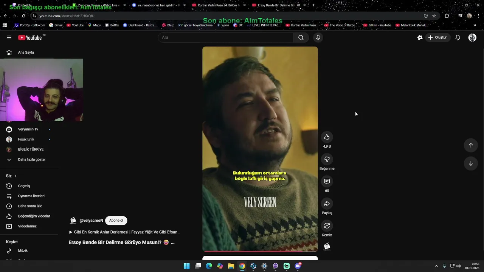The height and width of the screenshot is (272, 484).
Task: Open the Remix option icon
Action: point(327,226)
